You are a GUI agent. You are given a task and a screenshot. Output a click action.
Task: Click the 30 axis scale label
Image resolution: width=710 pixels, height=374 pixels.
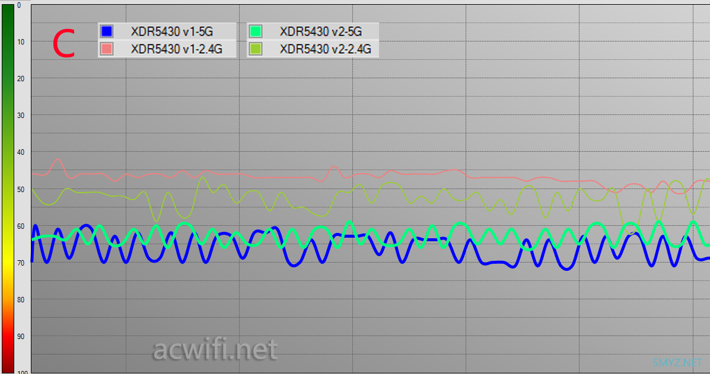[21, 116]
